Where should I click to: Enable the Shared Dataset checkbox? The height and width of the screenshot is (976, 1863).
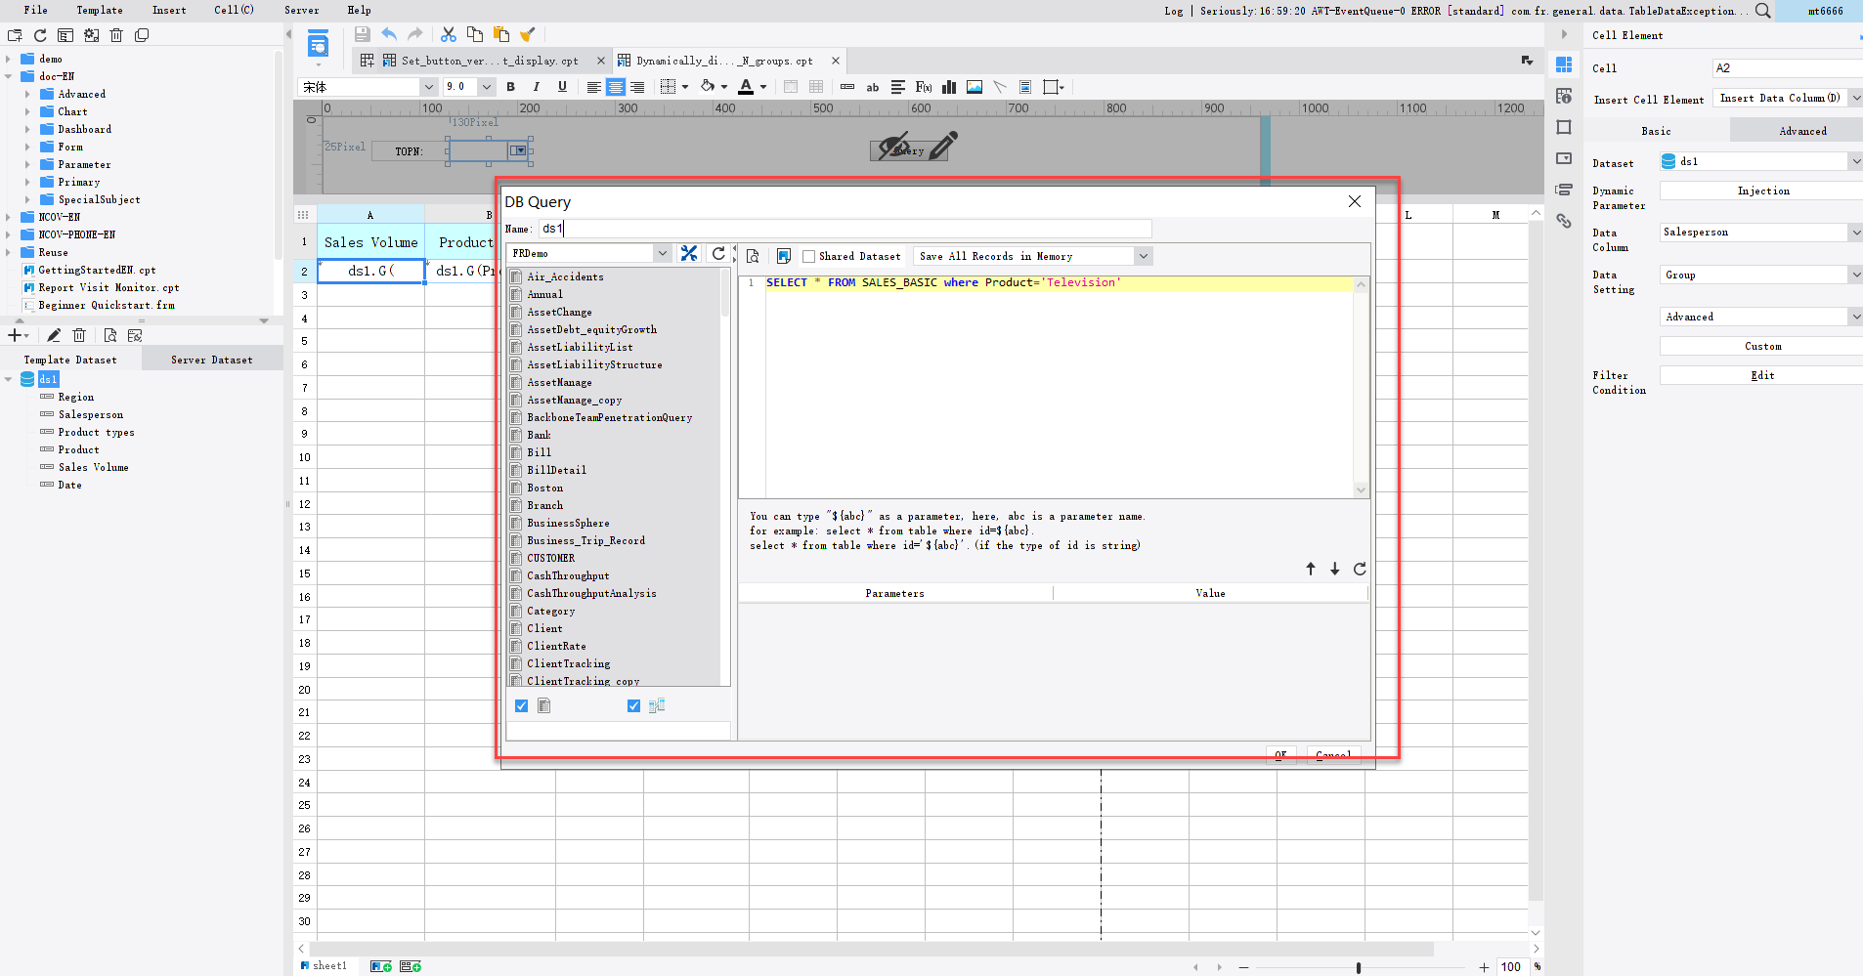click(807, 256)
